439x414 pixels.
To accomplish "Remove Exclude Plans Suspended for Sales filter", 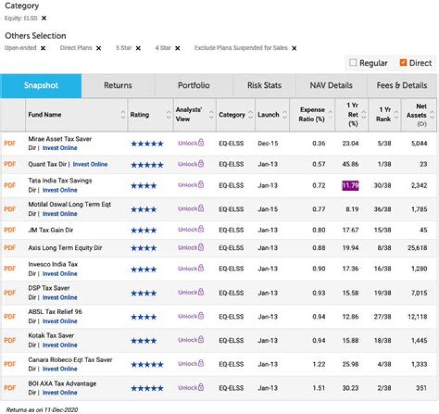I will (294, 48).
